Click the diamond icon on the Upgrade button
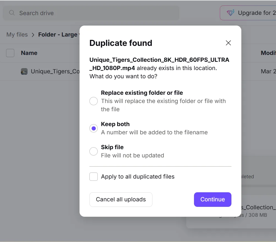 [230, 13]
